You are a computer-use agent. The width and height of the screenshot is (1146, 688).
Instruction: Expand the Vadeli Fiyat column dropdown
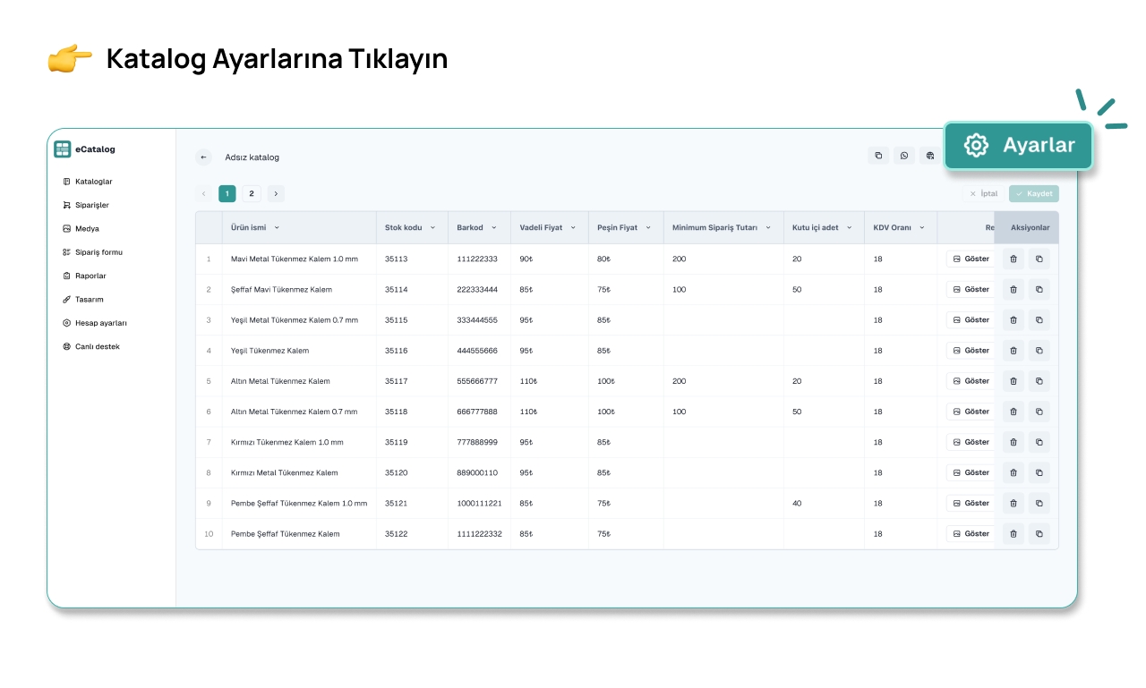pos(573,228)
